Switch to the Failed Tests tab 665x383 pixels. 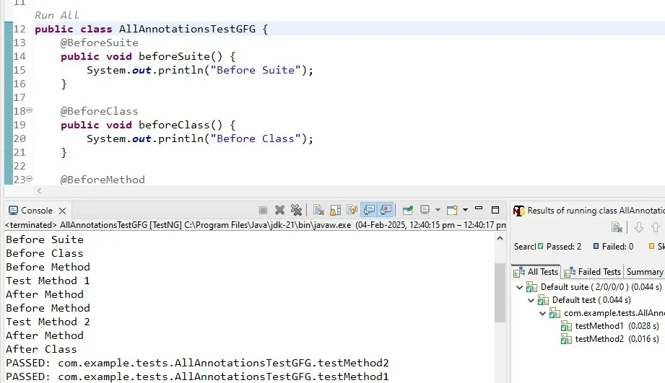(x=593, y=272)
